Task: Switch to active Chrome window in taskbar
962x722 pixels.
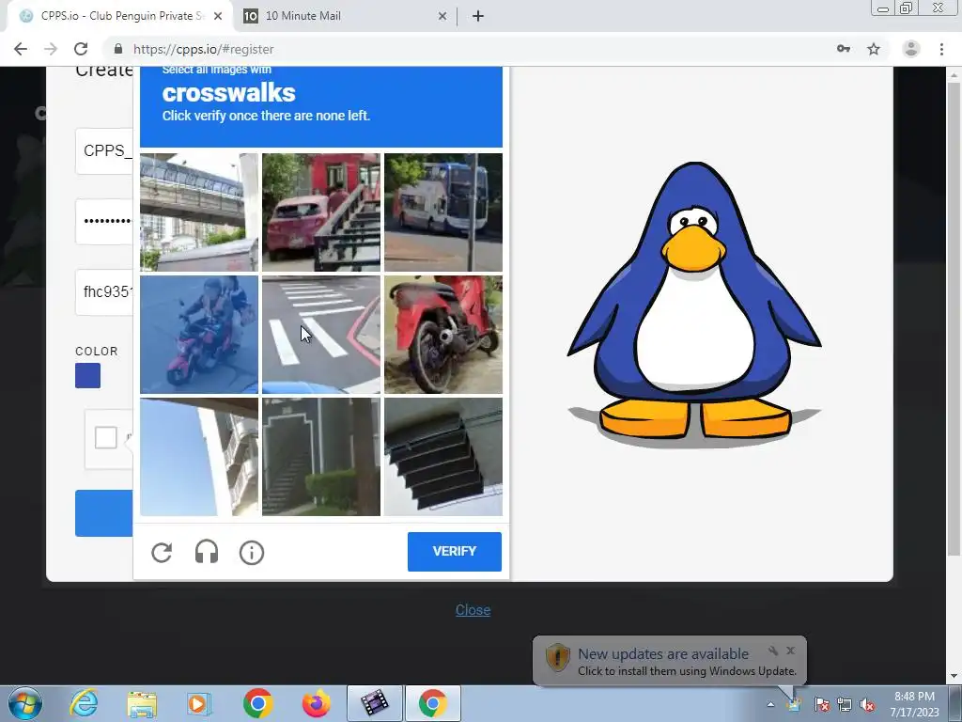Action: pos(433,703)
